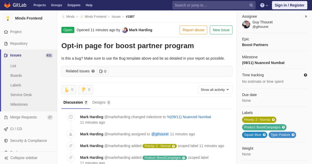Screen dimensions: 312x164
Task: Click Merge Requests in sidebar
Action: click(23, 117)
